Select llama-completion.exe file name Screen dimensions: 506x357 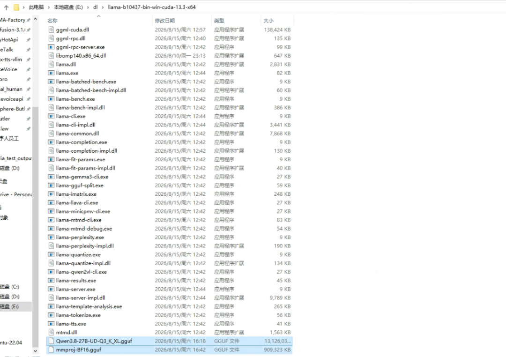[x=82, y=142]
